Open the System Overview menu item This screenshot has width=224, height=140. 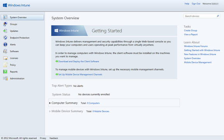22,17
